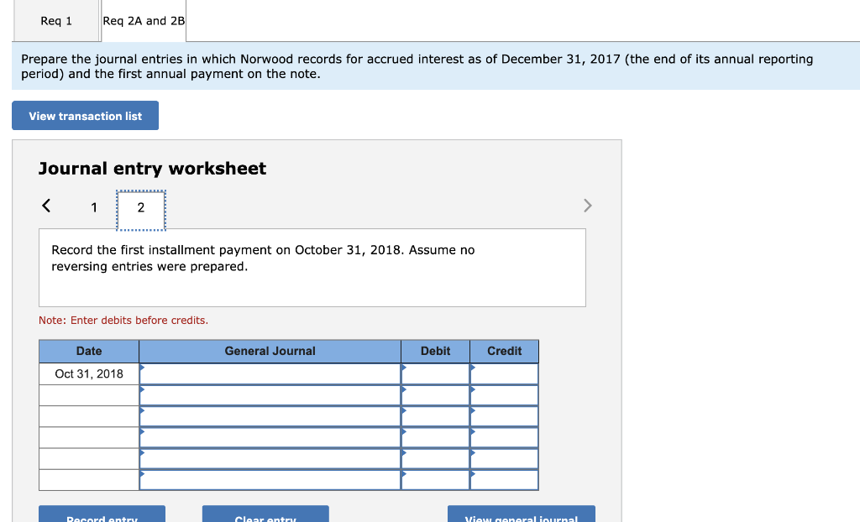The image size is (860, 522).
Task: Click the Credit cell in the second row
Action: [504, 394]
